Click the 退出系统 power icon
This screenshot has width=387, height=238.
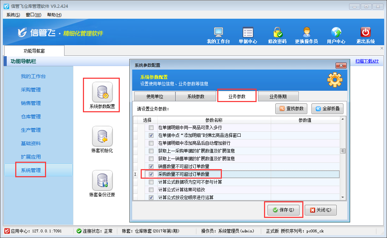pyautogui.click(x=365, y=32)
